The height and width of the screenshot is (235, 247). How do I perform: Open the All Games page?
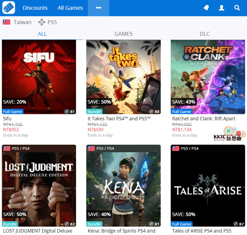pos(70,8)
